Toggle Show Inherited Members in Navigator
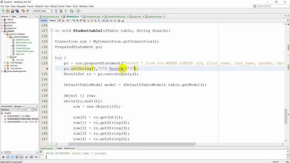Viewport: 290px width, 163px height. (3, 157)
